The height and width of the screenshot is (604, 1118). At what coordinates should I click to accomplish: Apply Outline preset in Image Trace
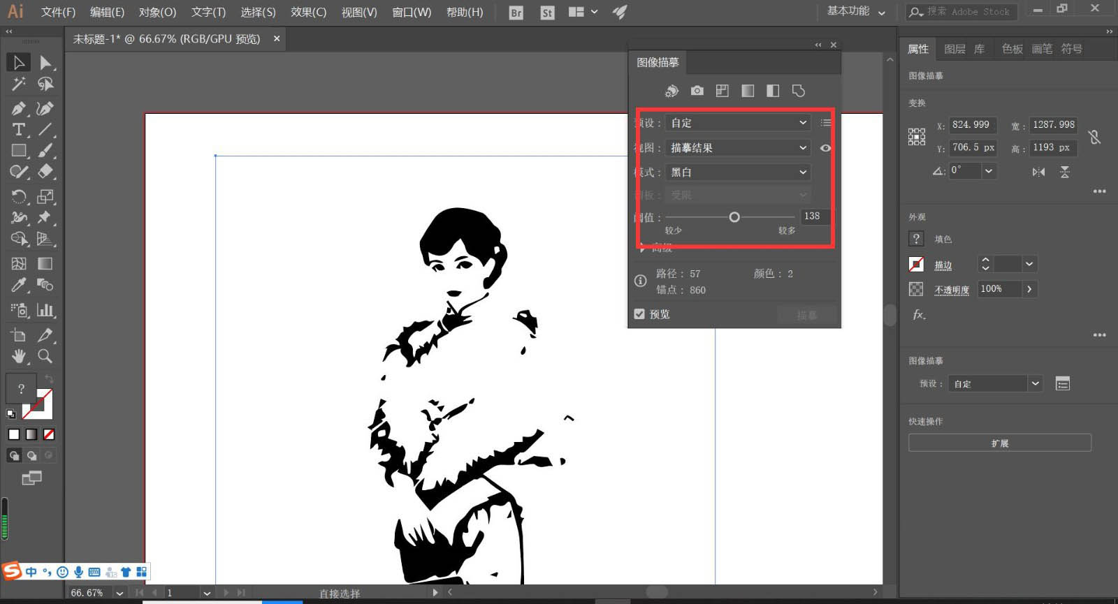(x=799, y=91)
